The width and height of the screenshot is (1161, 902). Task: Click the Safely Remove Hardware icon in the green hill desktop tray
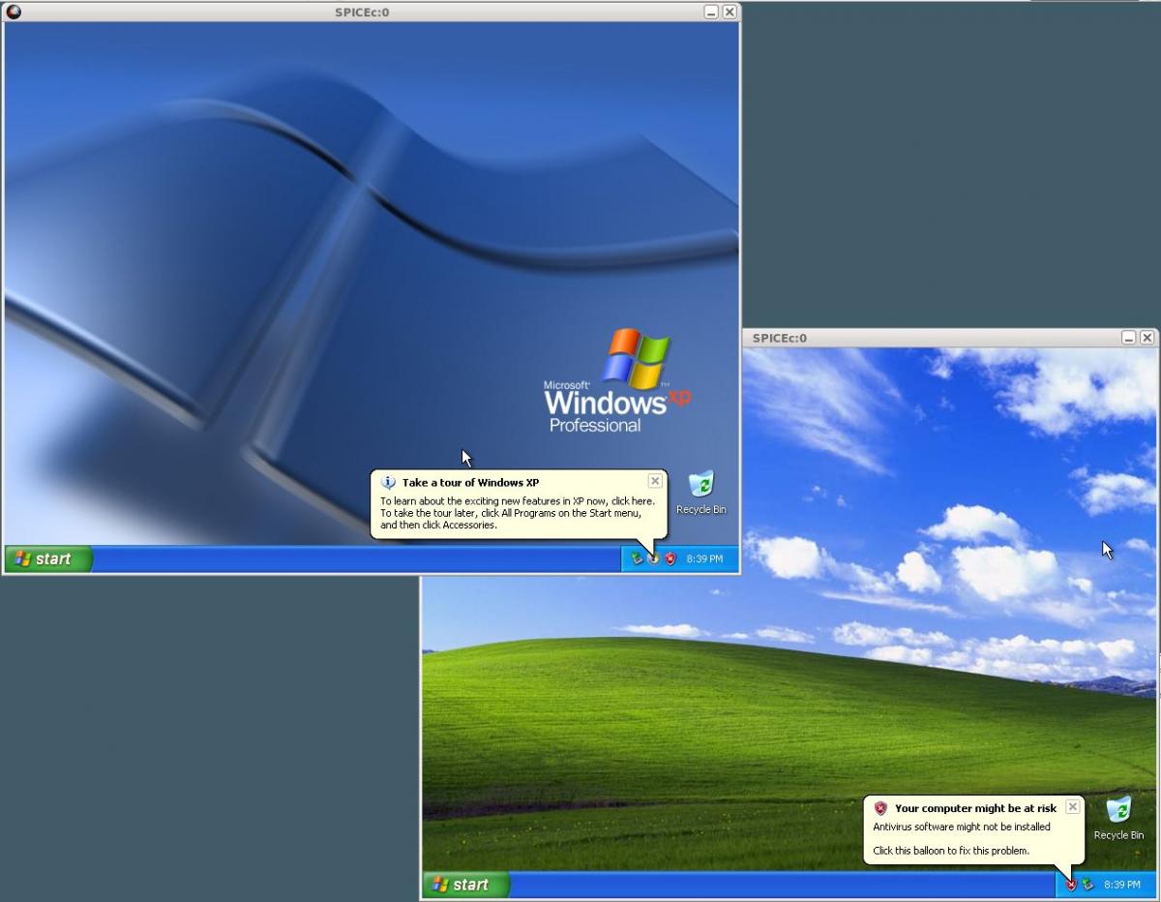point(1087,885)
